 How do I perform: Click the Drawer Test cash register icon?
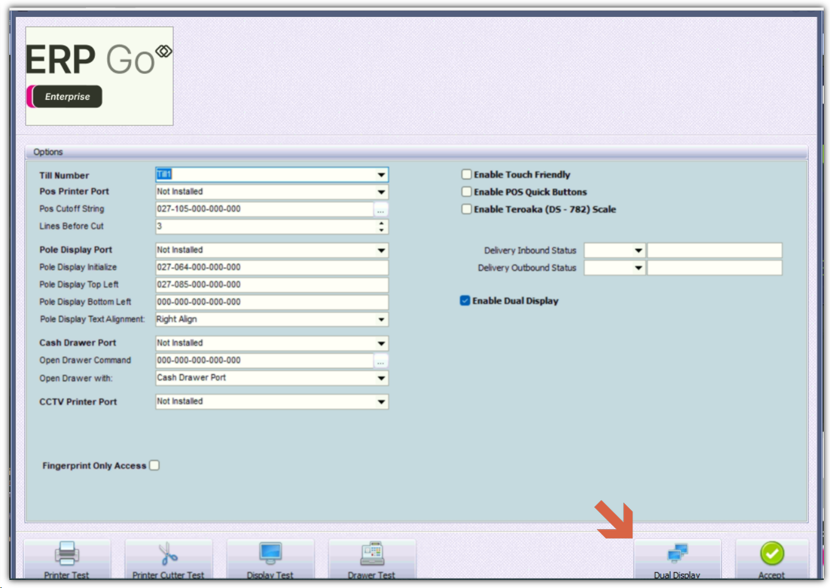[372, 554]
